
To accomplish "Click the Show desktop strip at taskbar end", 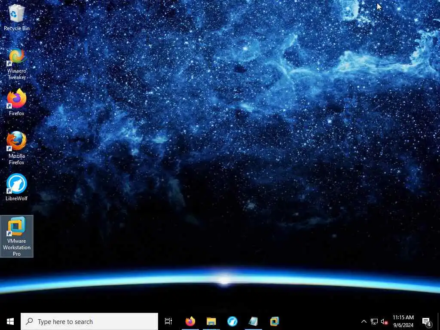I will (439, 321).
